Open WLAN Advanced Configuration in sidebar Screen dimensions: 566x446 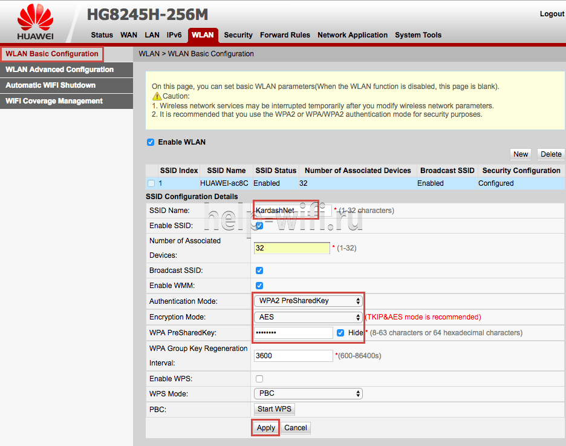point(59,70)
